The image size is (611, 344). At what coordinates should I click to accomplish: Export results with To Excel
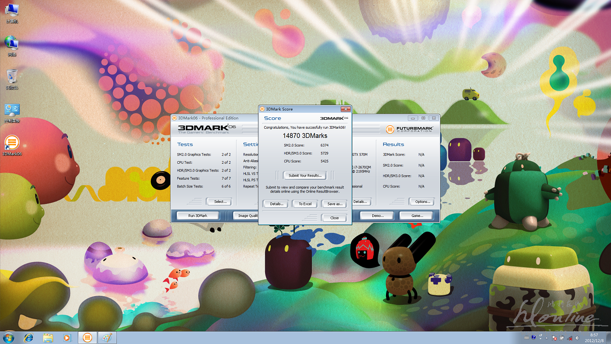pos(305,204)
